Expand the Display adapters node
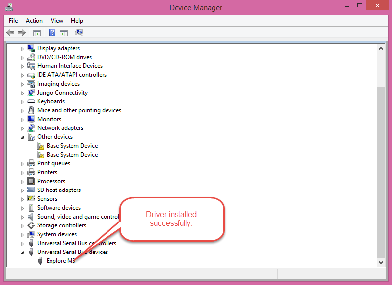Viewport: 392px width, 285px height. point(22,49)
